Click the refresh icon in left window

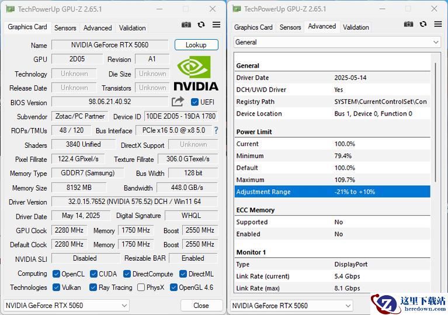click(201, 25)
